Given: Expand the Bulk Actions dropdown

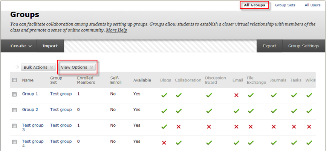Looking at the screenshot, I should point(38,67).
